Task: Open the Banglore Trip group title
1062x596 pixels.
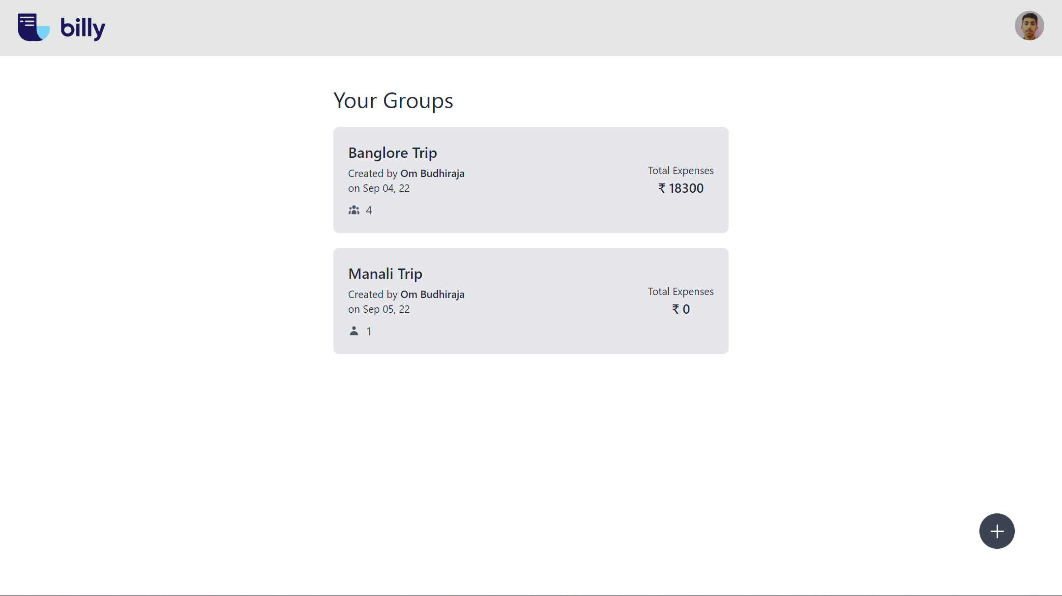Action: (392, 153)
